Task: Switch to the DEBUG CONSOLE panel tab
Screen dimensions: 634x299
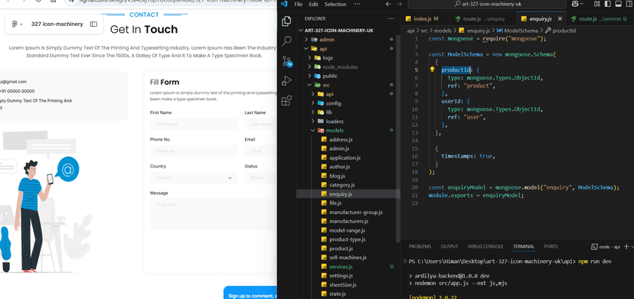Action: [485, 246]
